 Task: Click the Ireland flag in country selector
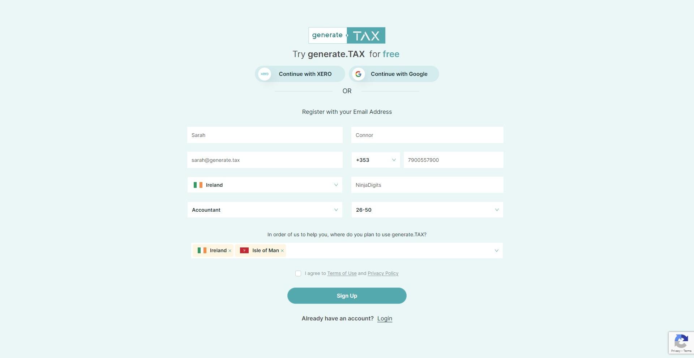point(198,185)
